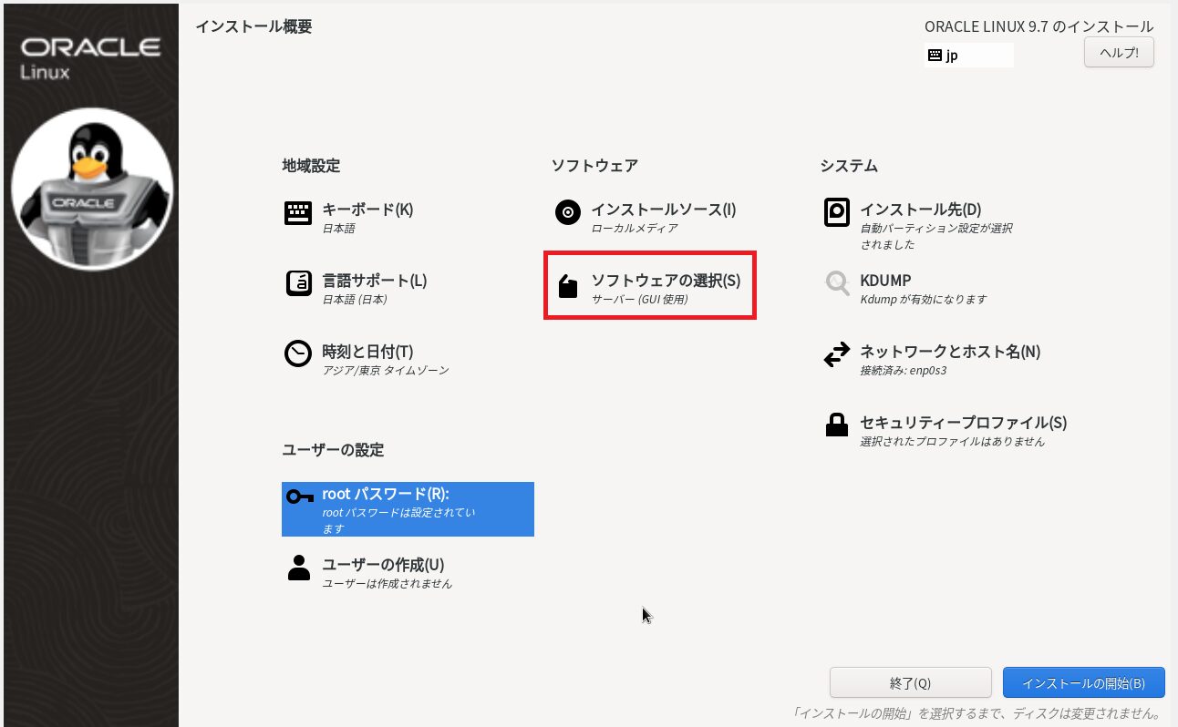Viewport: 1178px width, 727px height.
Task: Click the jp keyboard layout indicator
Action: click(x=967, y=56)
